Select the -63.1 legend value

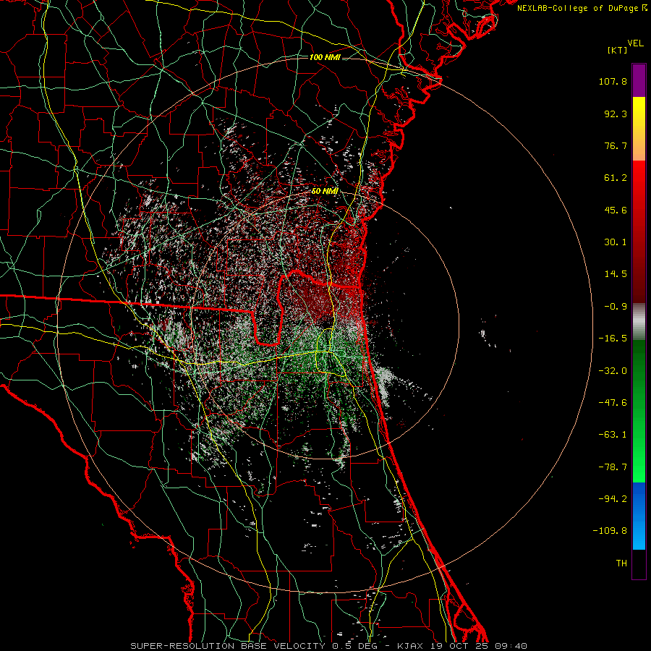pos(613,435)
